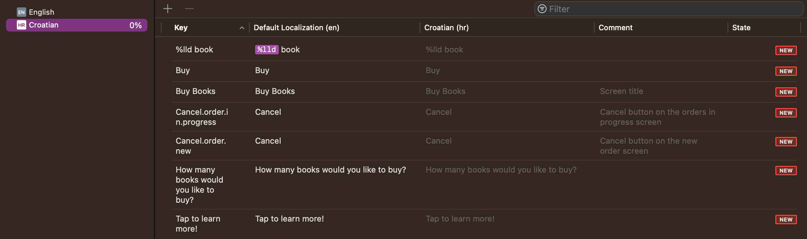Viewport: 807px width, 239px height.
Task: Toggle sort order with the Key column arrow
Action: [242, 28]
